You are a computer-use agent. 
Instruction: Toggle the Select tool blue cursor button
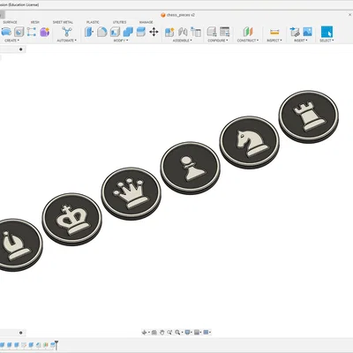pos(327,32)
